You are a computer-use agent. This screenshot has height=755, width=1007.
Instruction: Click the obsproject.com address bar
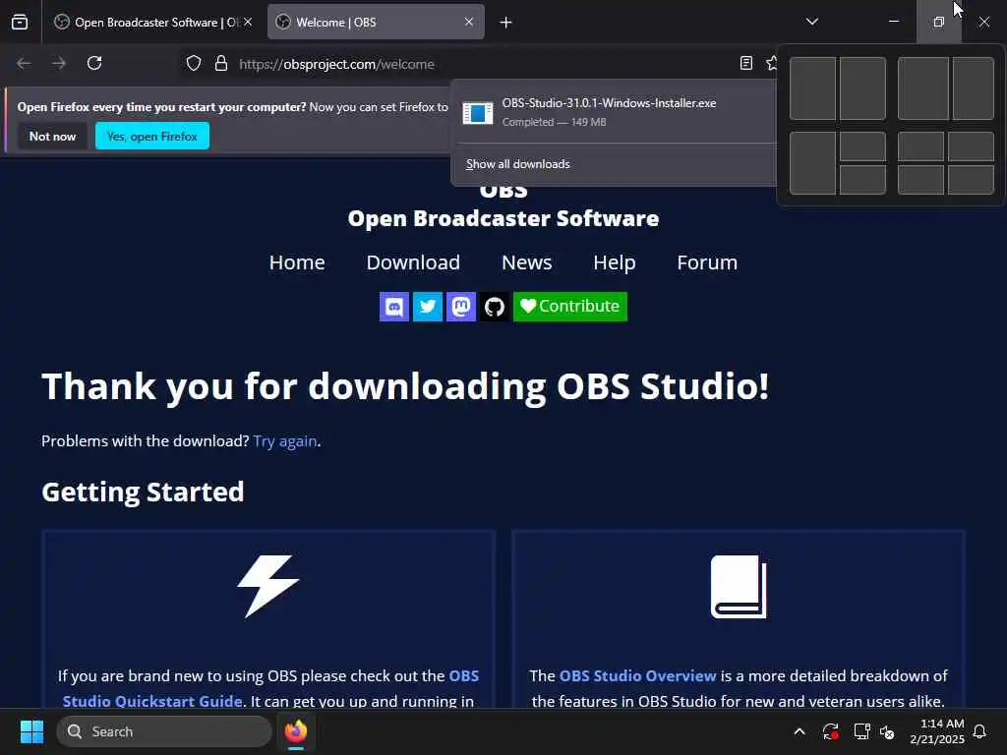336,64
